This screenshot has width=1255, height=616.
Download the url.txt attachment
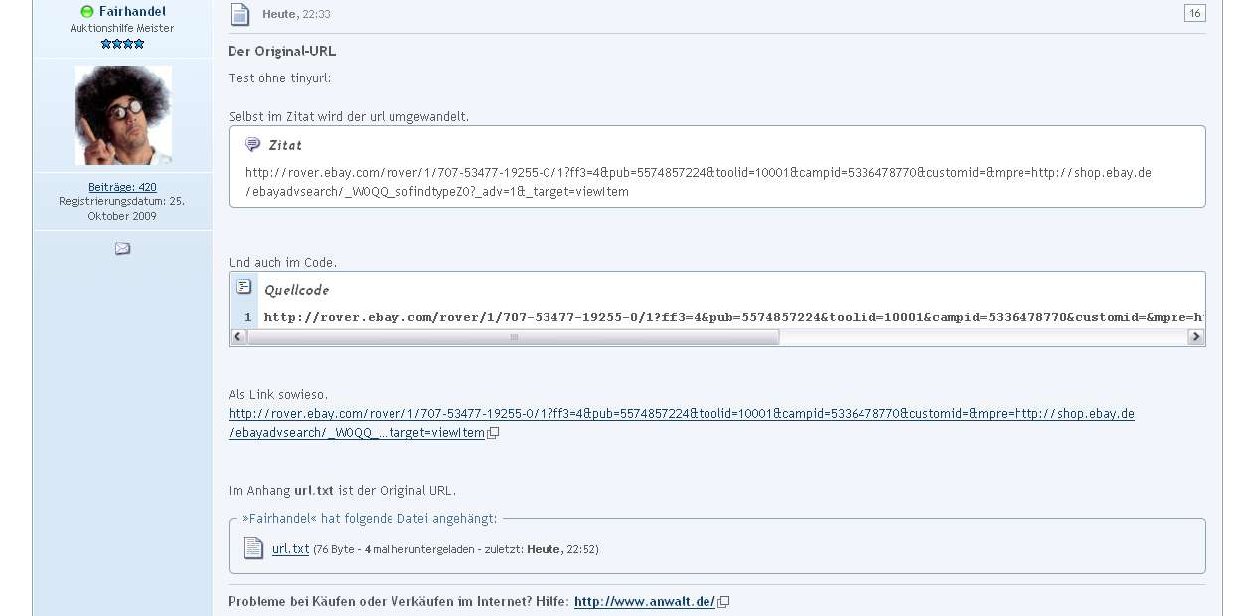point(291,548)
